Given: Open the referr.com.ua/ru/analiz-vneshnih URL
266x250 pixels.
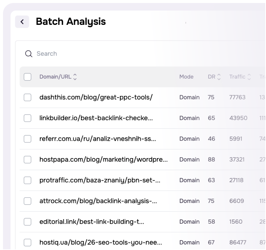Looking at the screenshot, I should [x=98, y=139].
